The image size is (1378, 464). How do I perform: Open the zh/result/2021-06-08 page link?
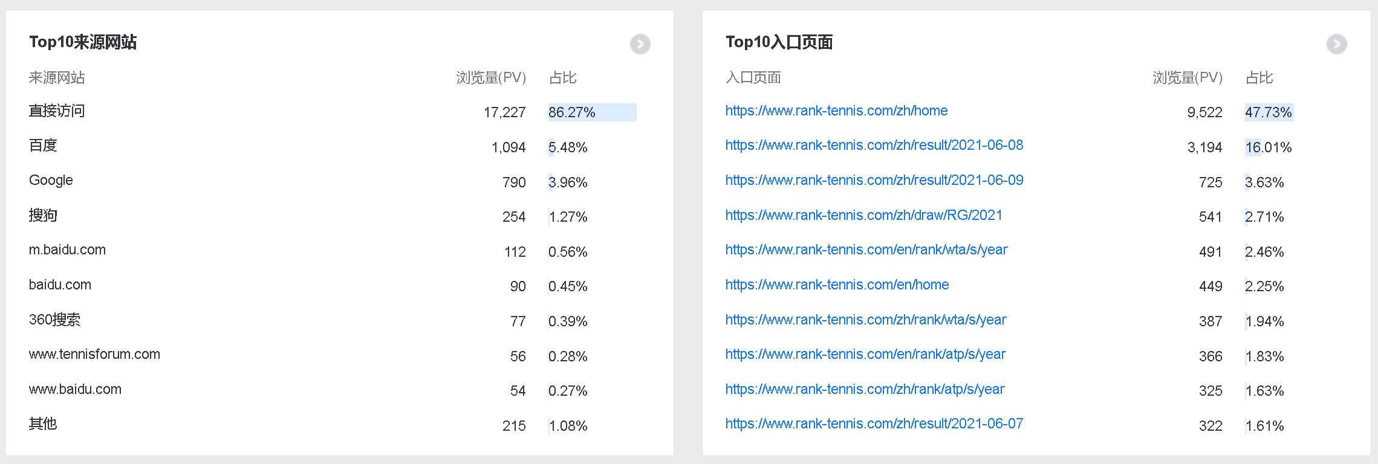874,146
